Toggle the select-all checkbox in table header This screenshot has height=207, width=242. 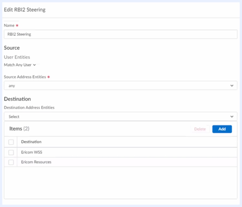tap(11, 142)
